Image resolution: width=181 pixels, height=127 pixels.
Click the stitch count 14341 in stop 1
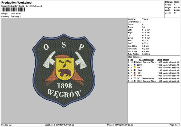(x=139, y=62)
